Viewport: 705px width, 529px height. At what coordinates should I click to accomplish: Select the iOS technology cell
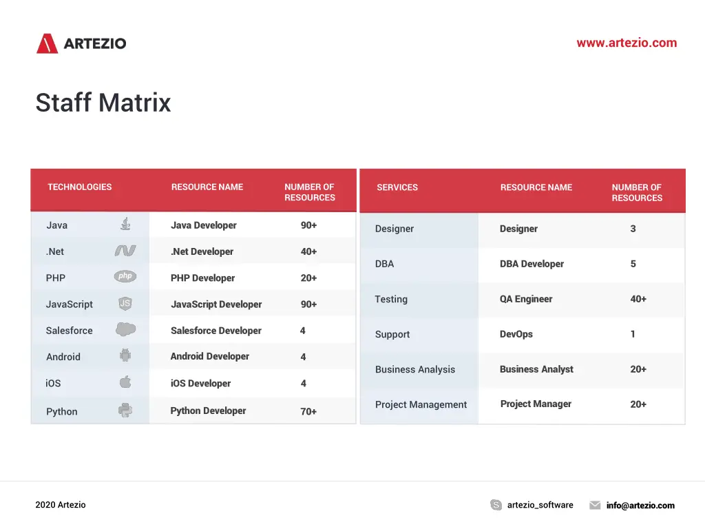pyautogui.click(x=90, y=383)
